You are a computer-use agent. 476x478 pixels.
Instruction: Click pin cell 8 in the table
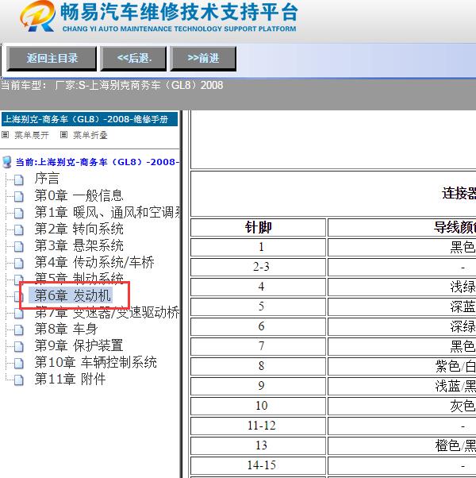click(259, 366)
